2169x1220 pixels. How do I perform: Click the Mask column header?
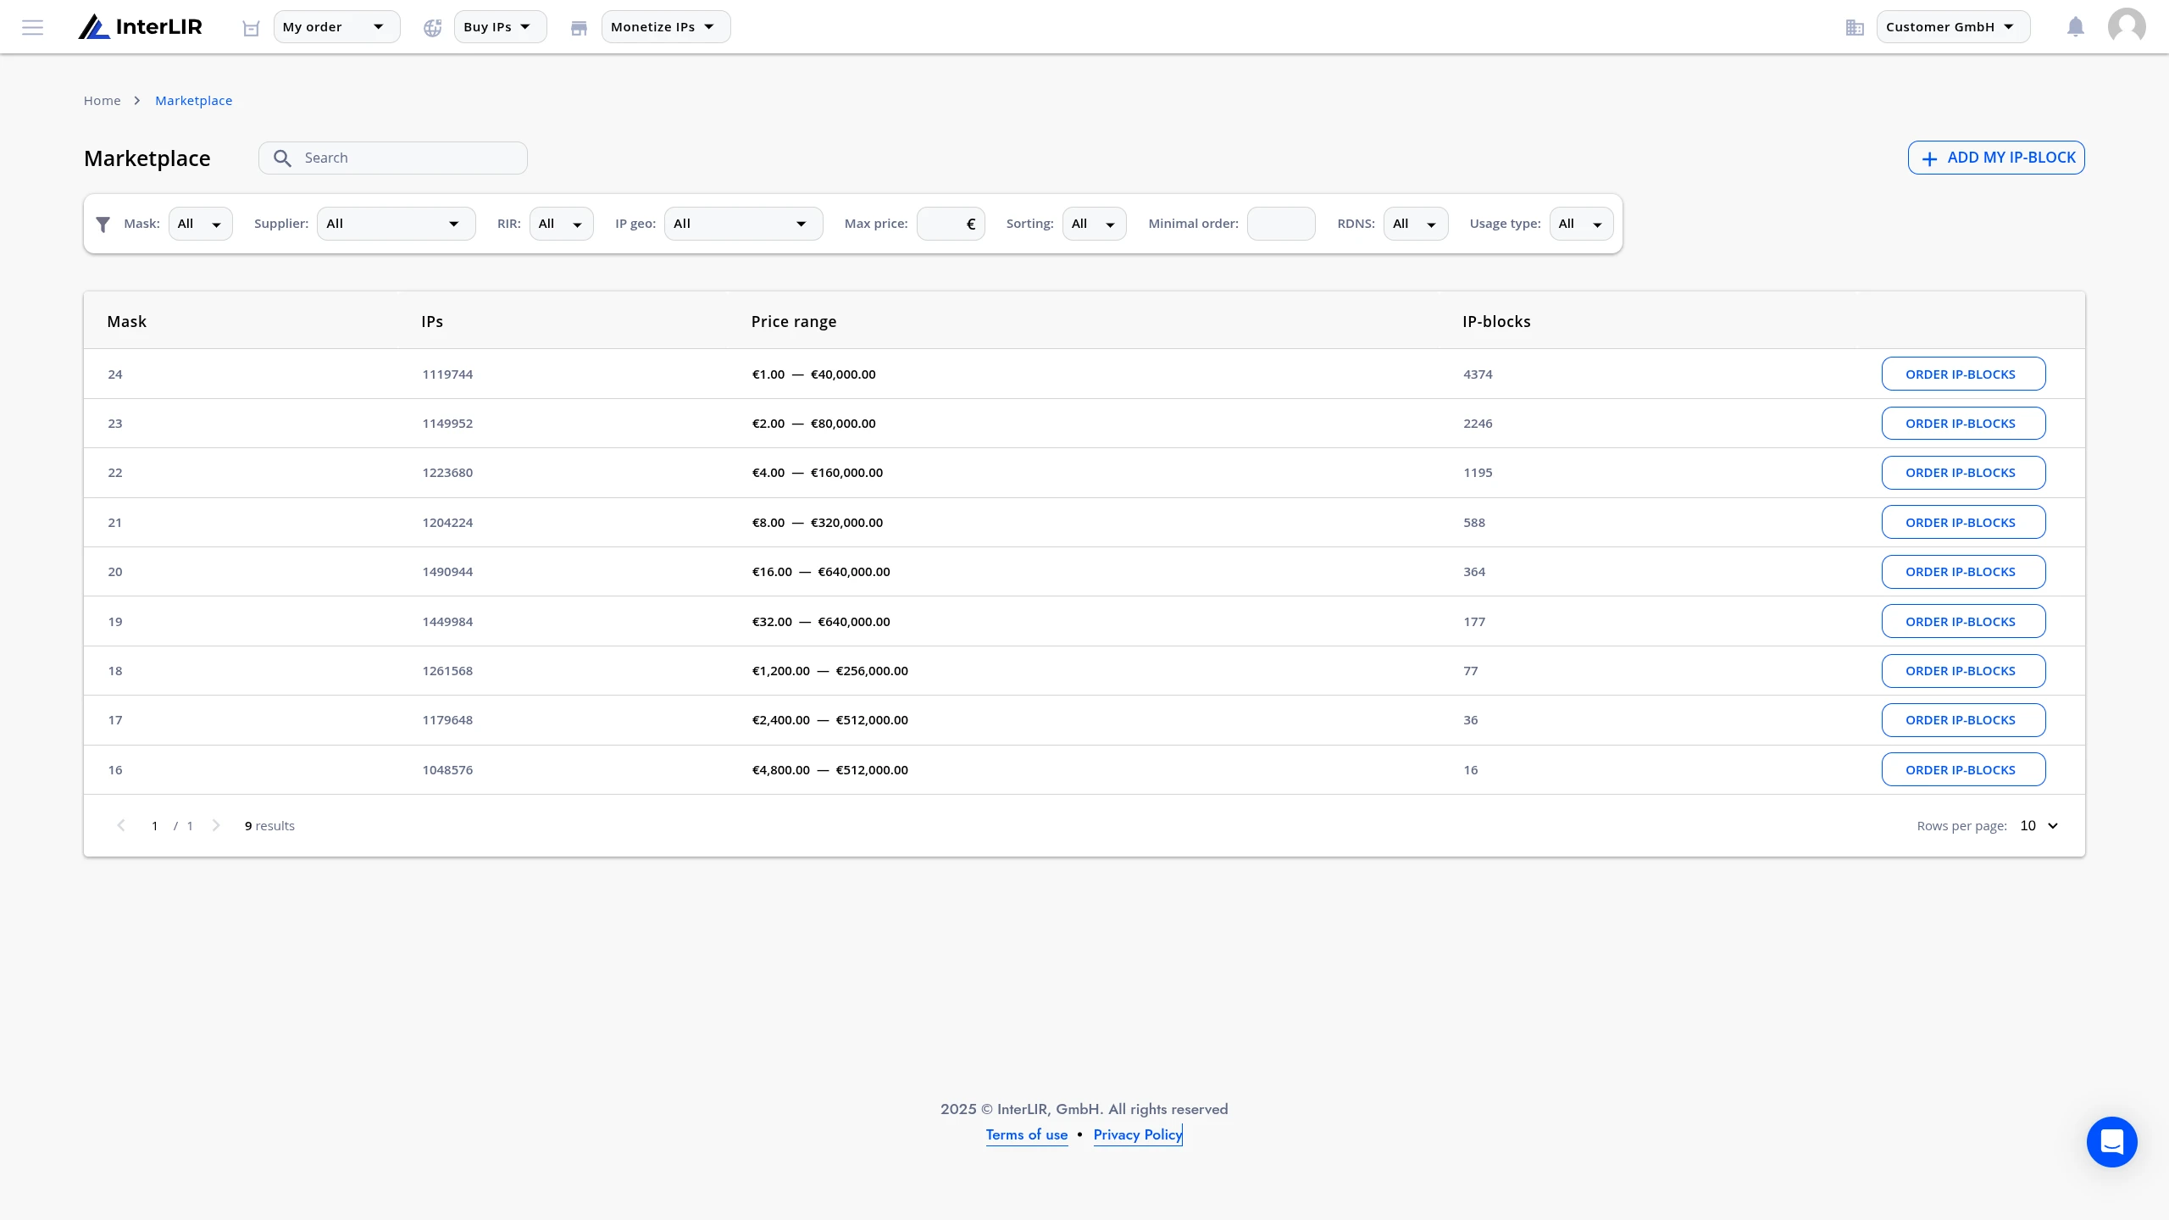tap(126, 322)
